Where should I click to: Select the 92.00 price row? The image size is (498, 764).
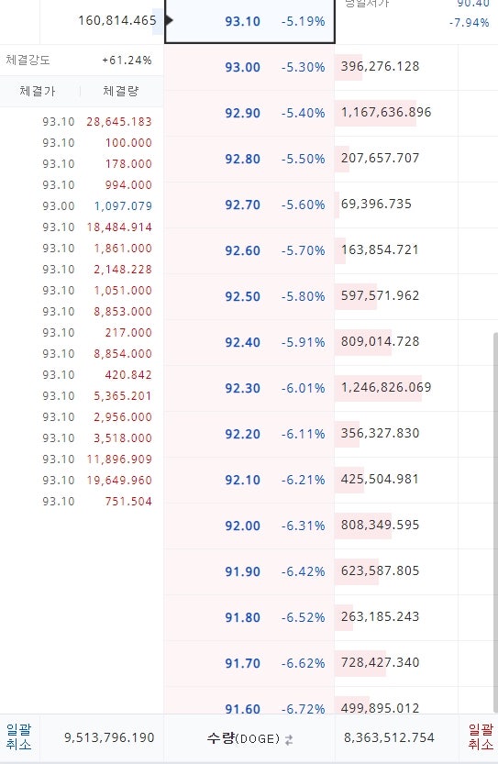pos(249,526)
